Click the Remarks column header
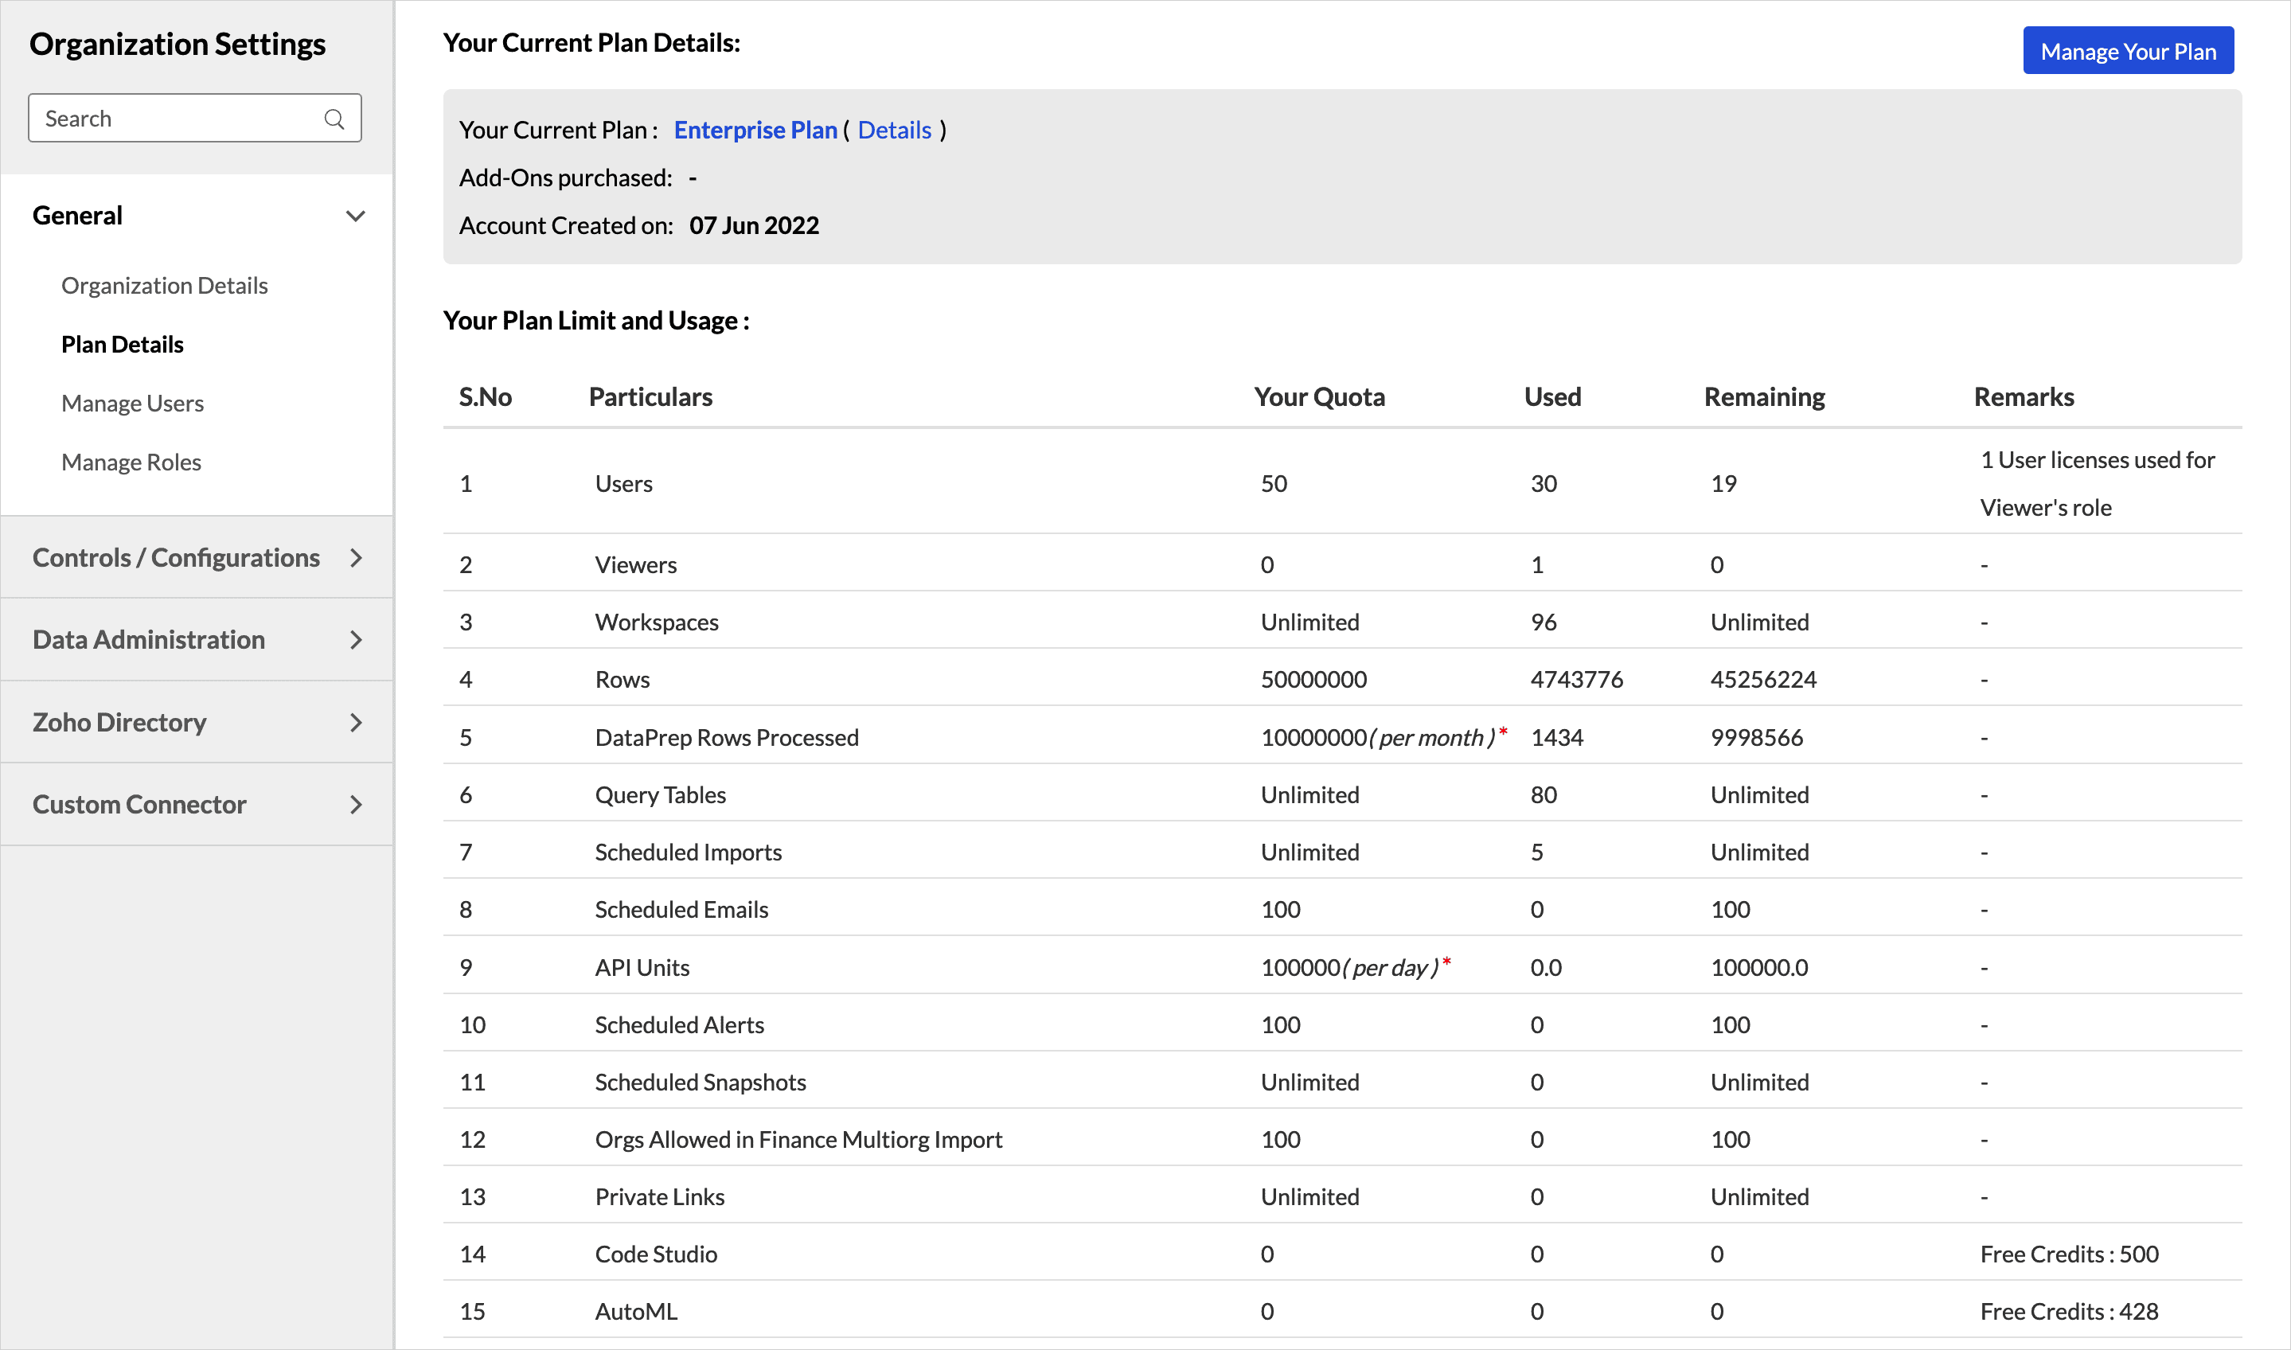 coord(2023,397)
